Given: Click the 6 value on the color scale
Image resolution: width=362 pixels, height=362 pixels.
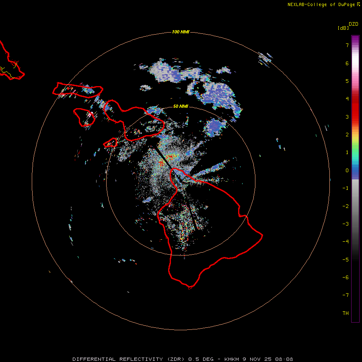Looking at the screenshot, I should (347, 63).
